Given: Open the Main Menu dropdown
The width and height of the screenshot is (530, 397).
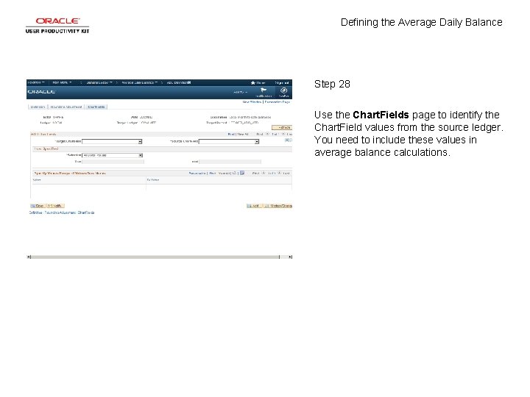Looking at the screenshot, I should pos(62,82).
